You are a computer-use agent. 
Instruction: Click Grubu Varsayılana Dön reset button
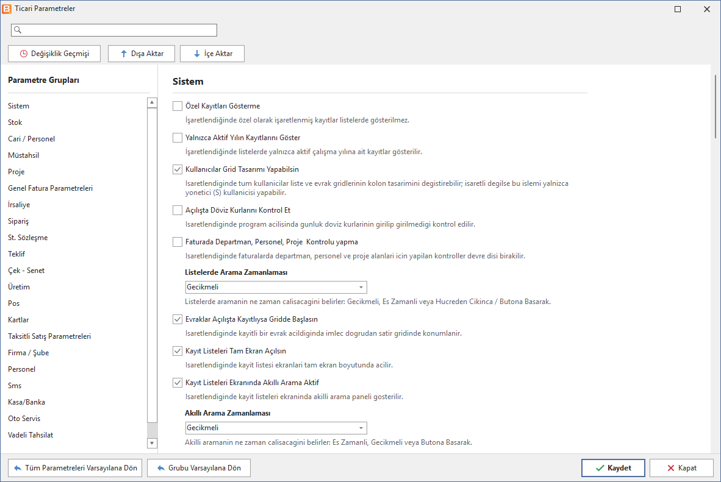pos(199,468)
